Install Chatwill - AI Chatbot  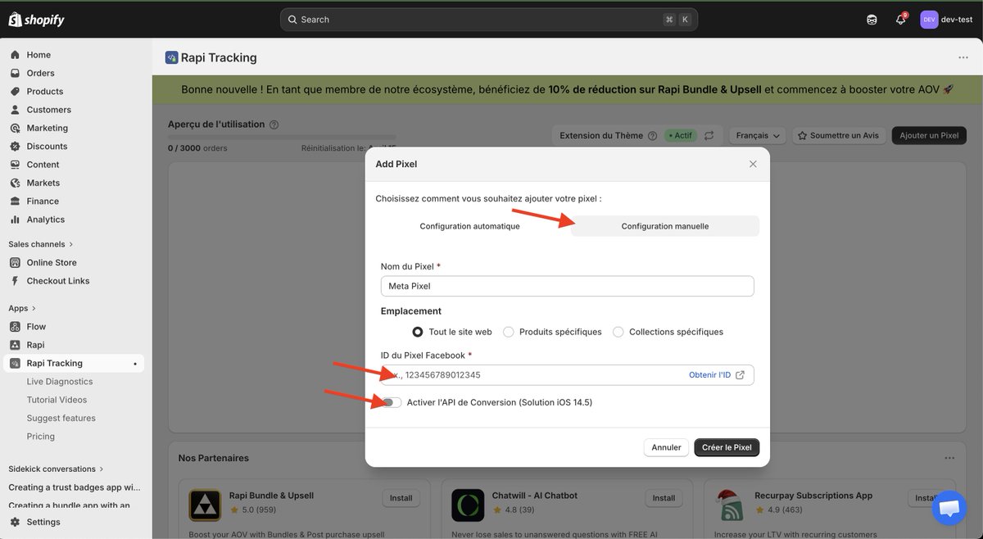tap(664, 498)
